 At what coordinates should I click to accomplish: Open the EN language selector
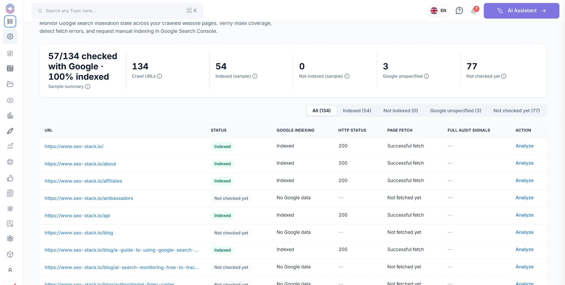[438, 11]
